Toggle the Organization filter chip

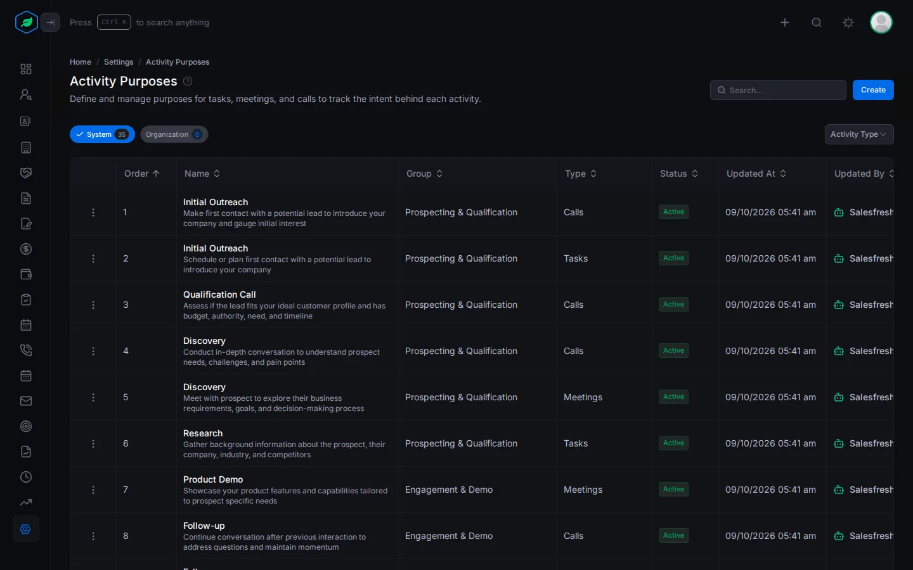point(174,134)
